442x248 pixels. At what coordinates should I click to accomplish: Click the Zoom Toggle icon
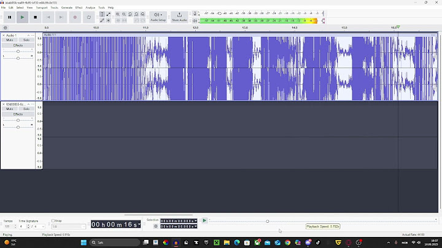point(143,14)
